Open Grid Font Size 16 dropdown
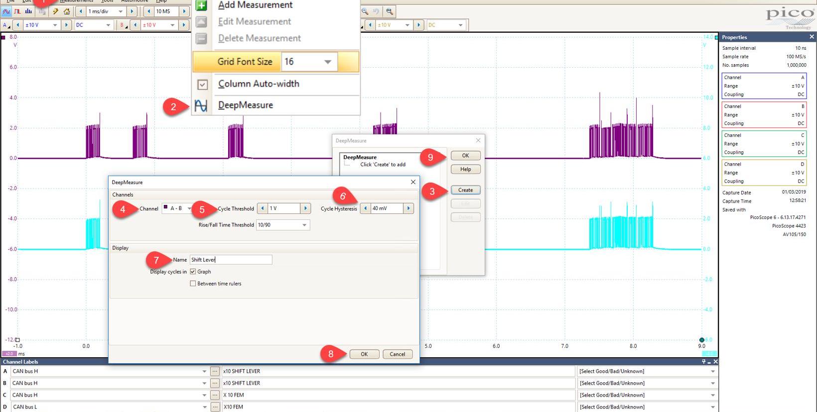This screenshot has height=412, width=817. click(327, 62)
